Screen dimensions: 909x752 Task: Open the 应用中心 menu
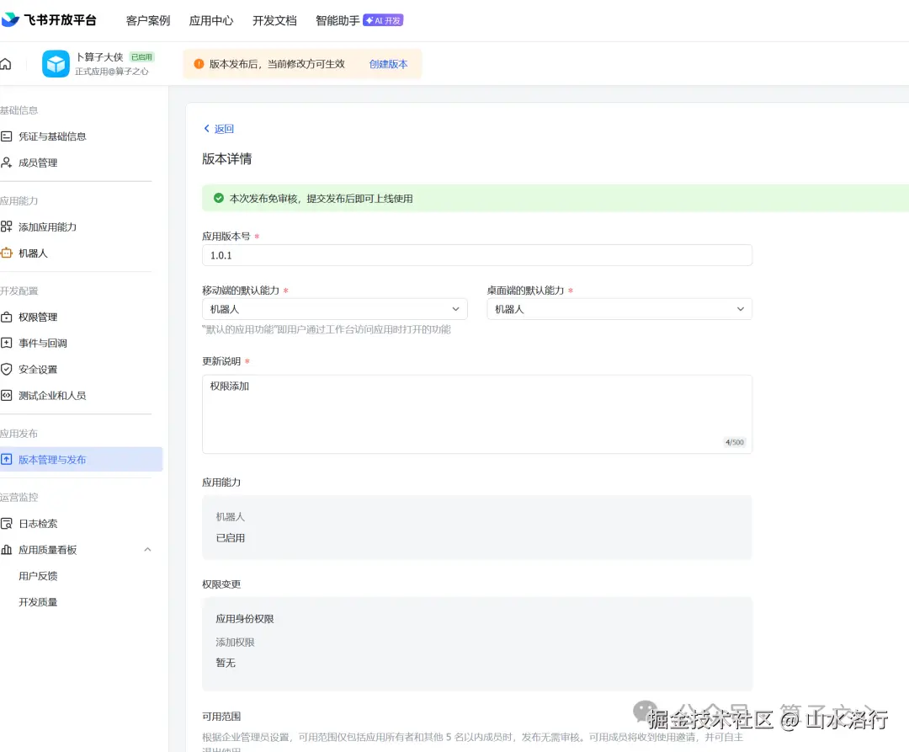211,20
